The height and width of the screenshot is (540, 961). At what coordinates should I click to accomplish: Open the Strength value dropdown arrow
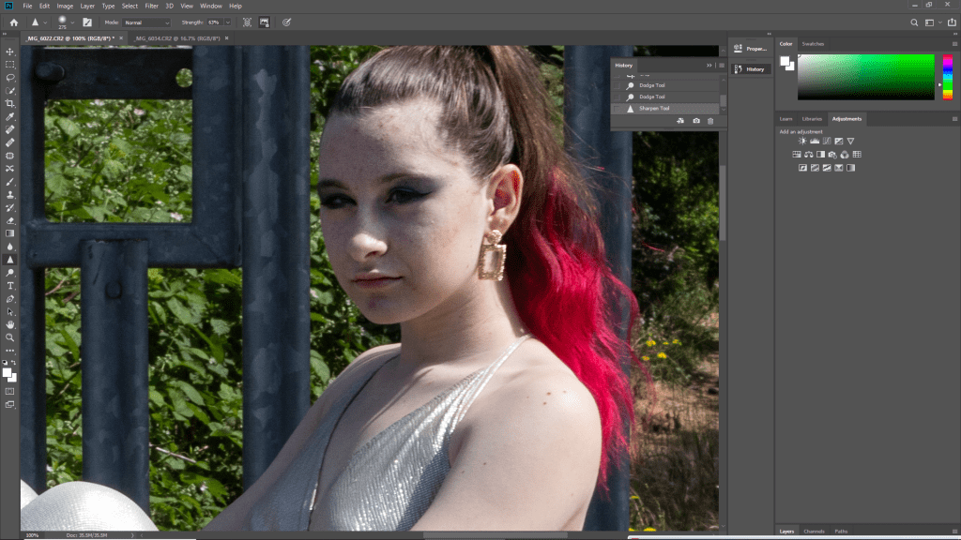(228, 22)
